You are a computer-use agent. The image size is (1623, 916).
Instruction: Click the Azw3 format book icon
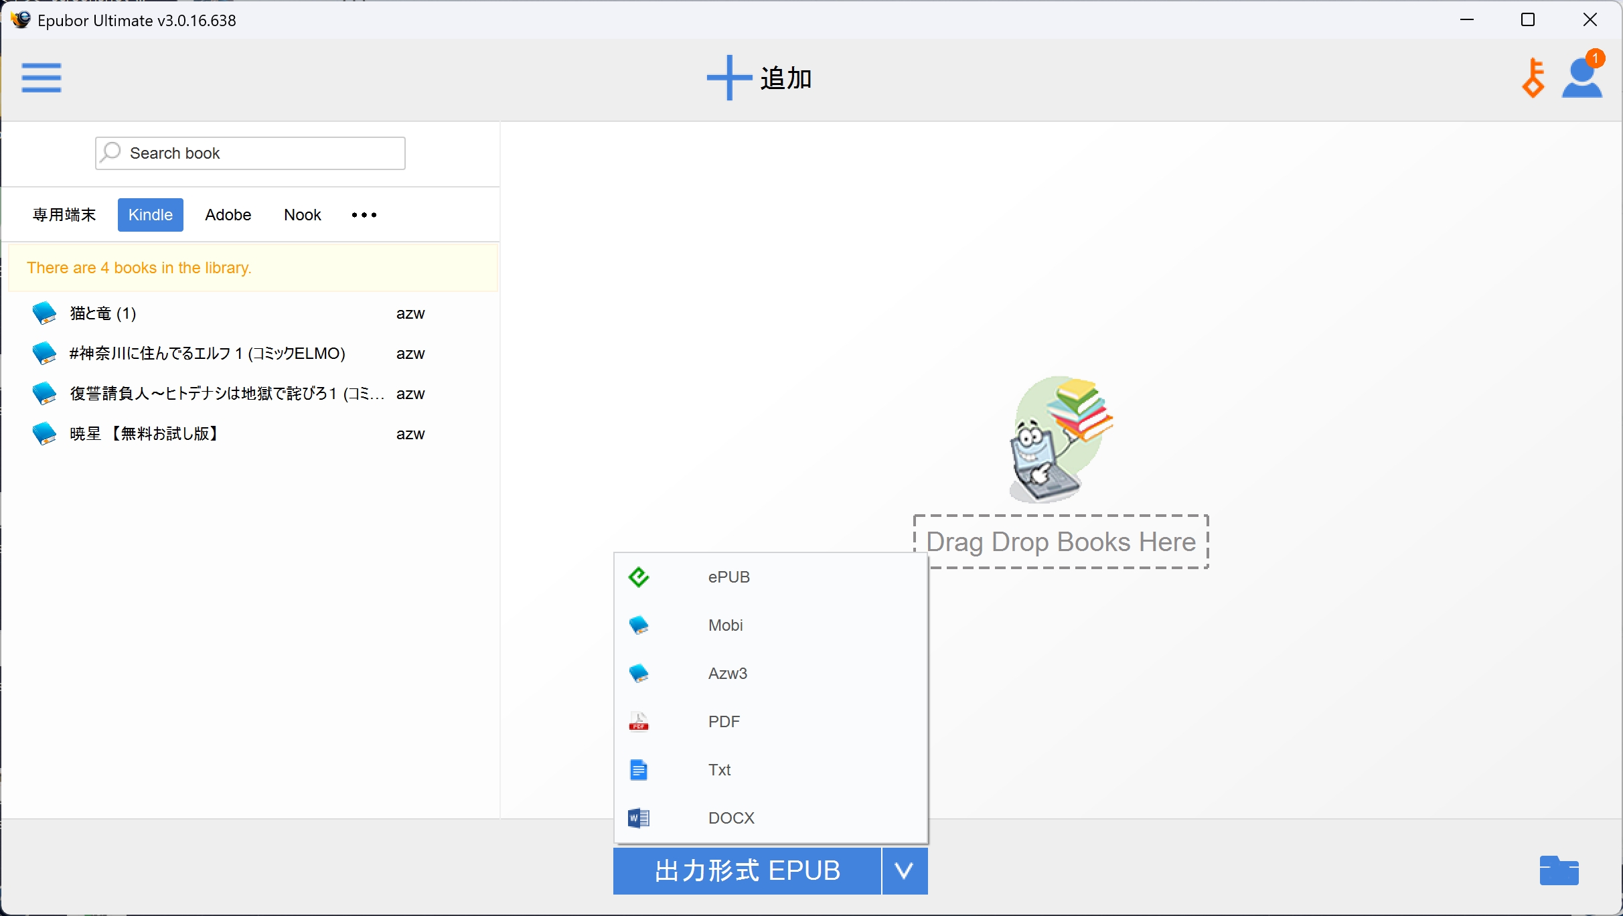click(x=639, y=674)
